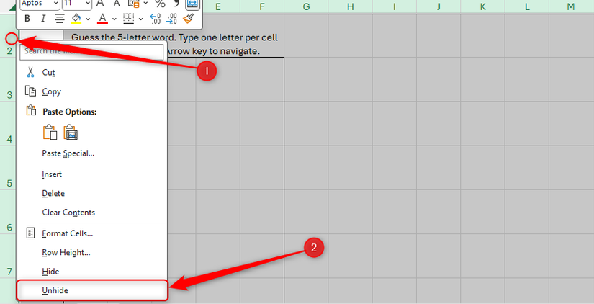
Task: Select column header L
Action: pos(527,6)
